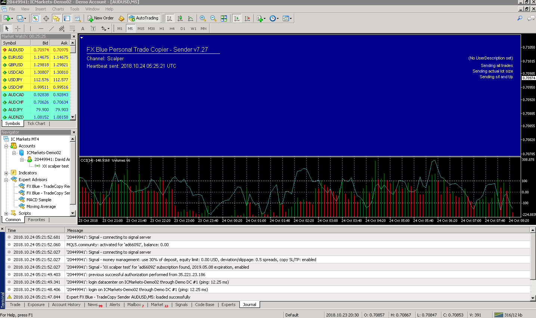
Task: Open the Experts terminal tab
Action: (x=228, y=305)
